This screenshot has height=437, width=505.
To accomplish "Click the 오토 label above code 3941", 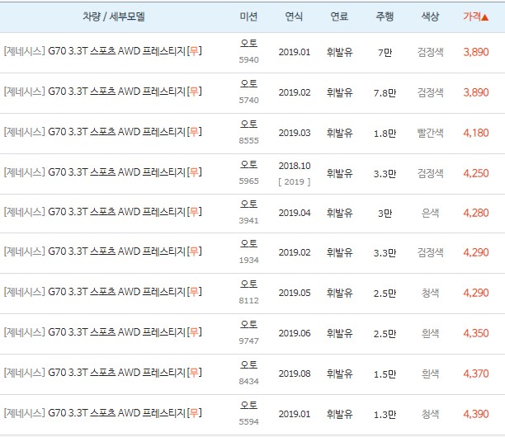I will tap(248, 204).
